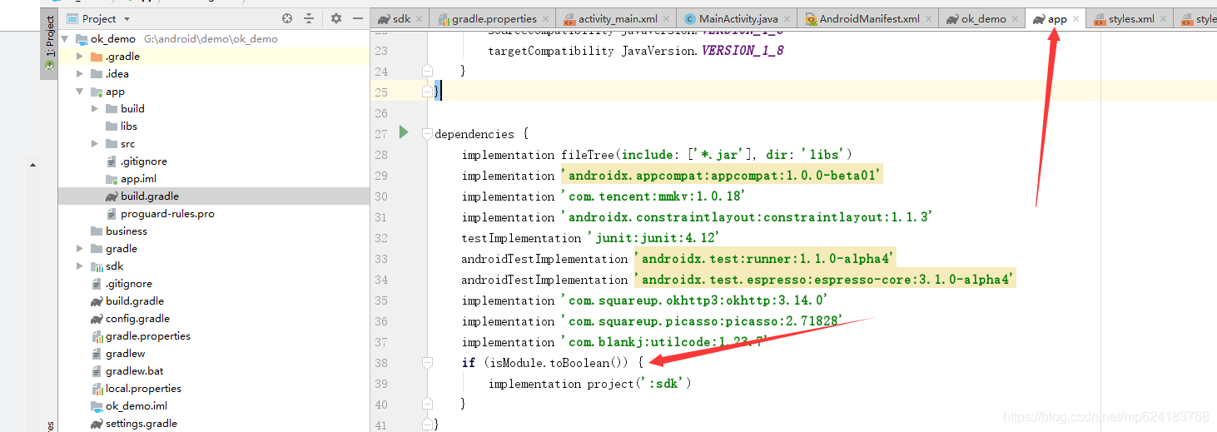Image resolution: width=1217 pixels, height=432 pixels.
Task: Select build.gradle under the app module
Action: (142, 196)
